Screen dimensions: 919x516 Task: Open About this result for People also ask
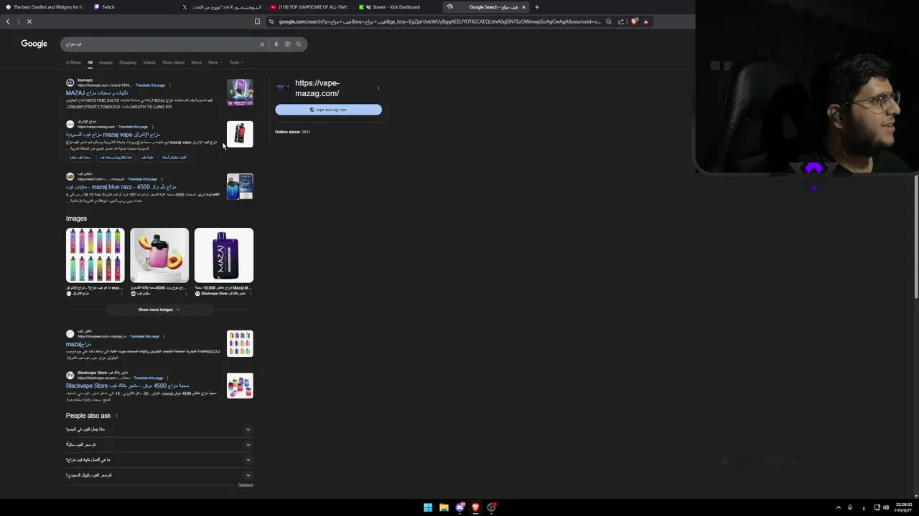tap(117, 416)
